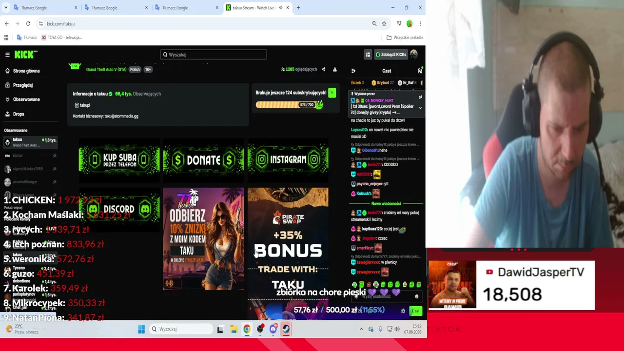Switch to the third Tłumacz Google tab
Screen dimensions: 624x351
tap(186, 8)
